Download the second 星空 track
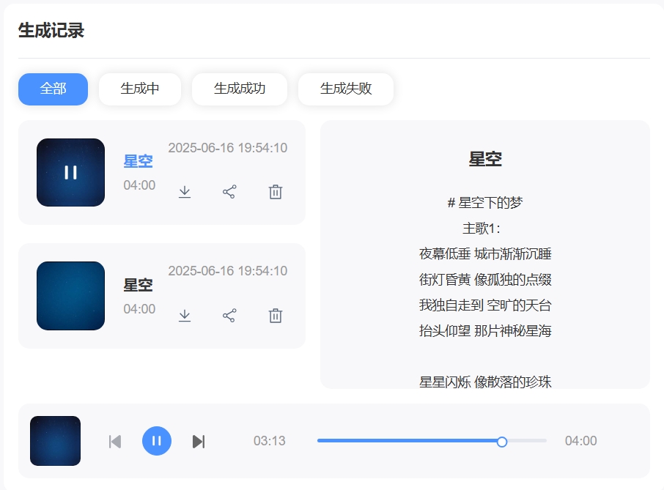The width and height of the screenshot is (664, 490). coord(185,316)
